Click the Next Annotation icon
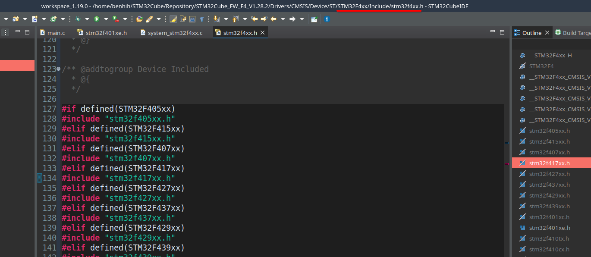Screen dimensions: 591x257 (216, 19)
